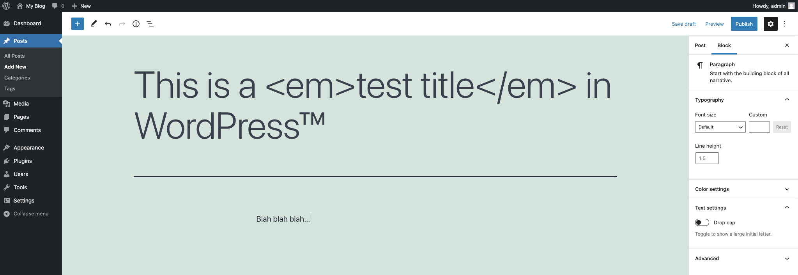
Task: Open New menu in admin bar
Action: pos(81,6)
